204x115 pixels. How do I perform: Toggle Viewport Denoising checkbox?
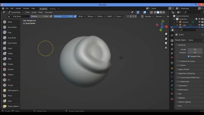tap(188, 56)
